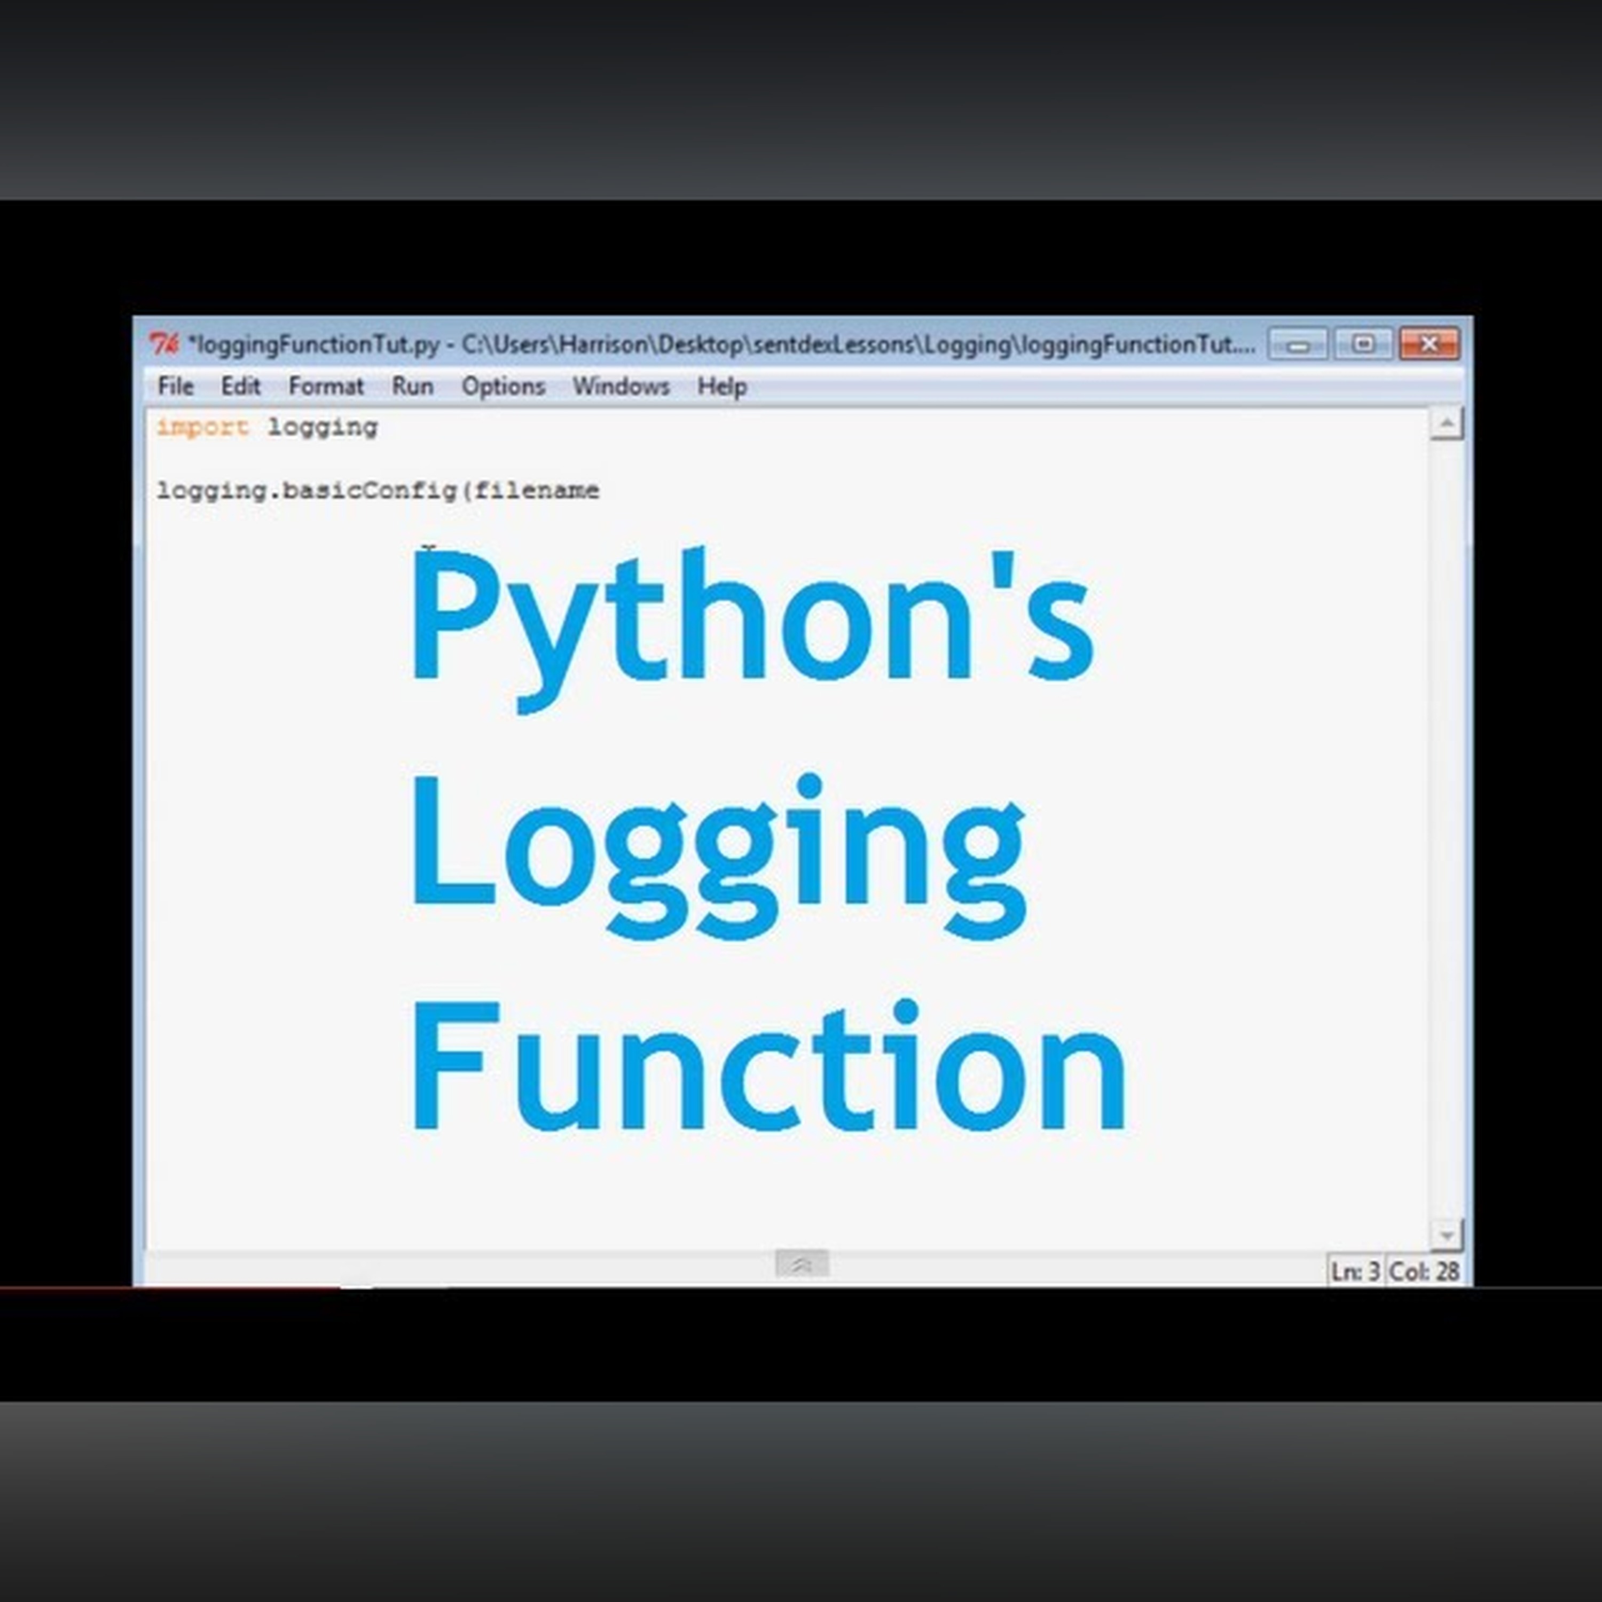
Task: Click the 'import' keyword in the code
Action: 202,428
